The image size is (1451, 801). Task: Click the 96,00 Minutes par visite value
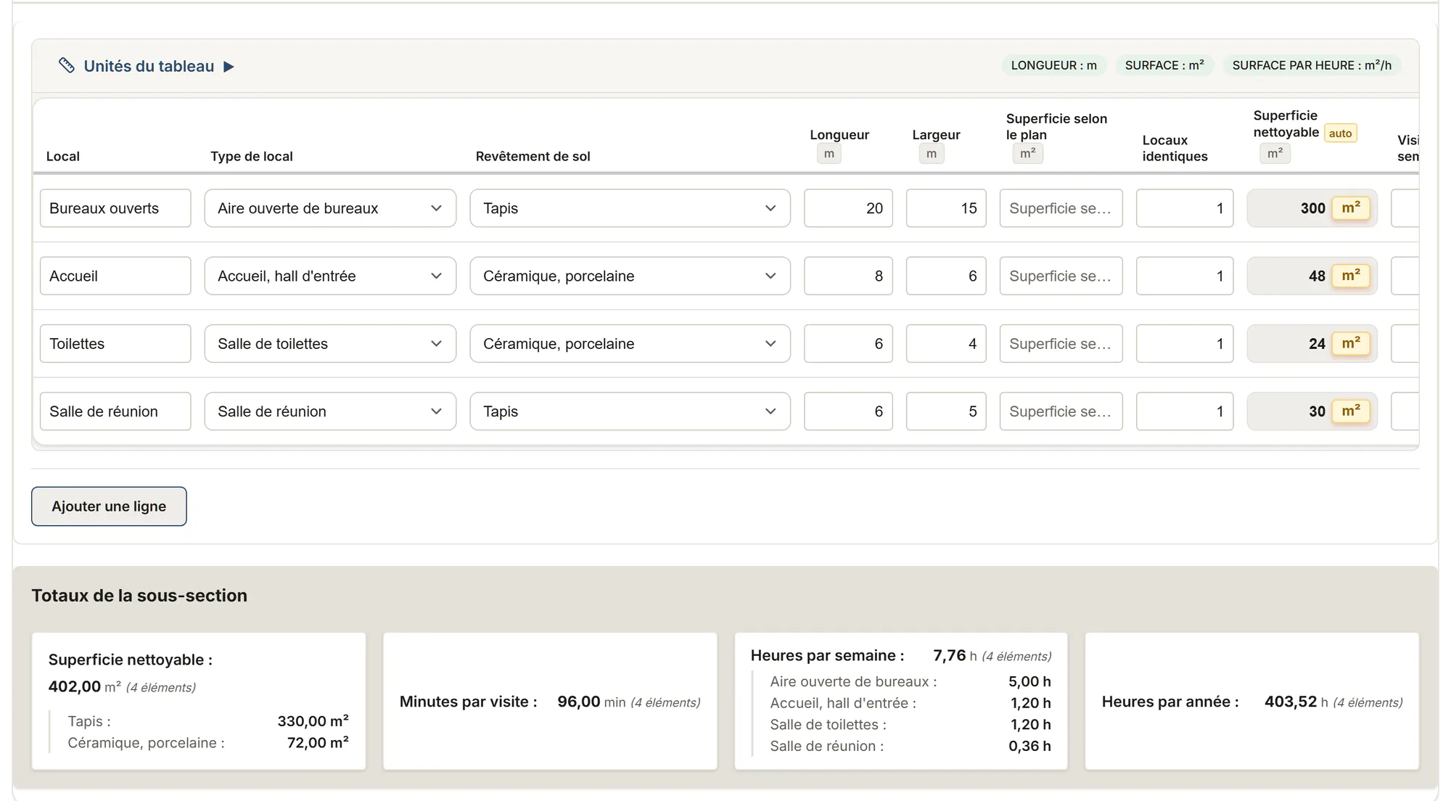579,702
